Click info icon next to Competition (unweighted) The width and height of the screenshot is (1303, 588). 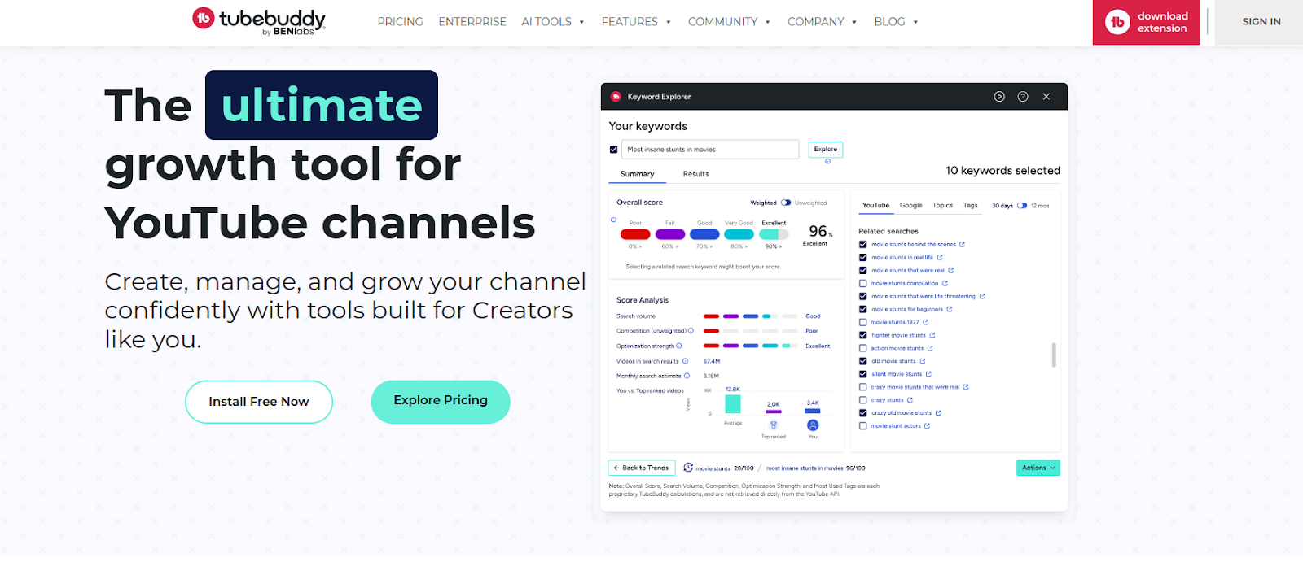[x=691, y=331]
